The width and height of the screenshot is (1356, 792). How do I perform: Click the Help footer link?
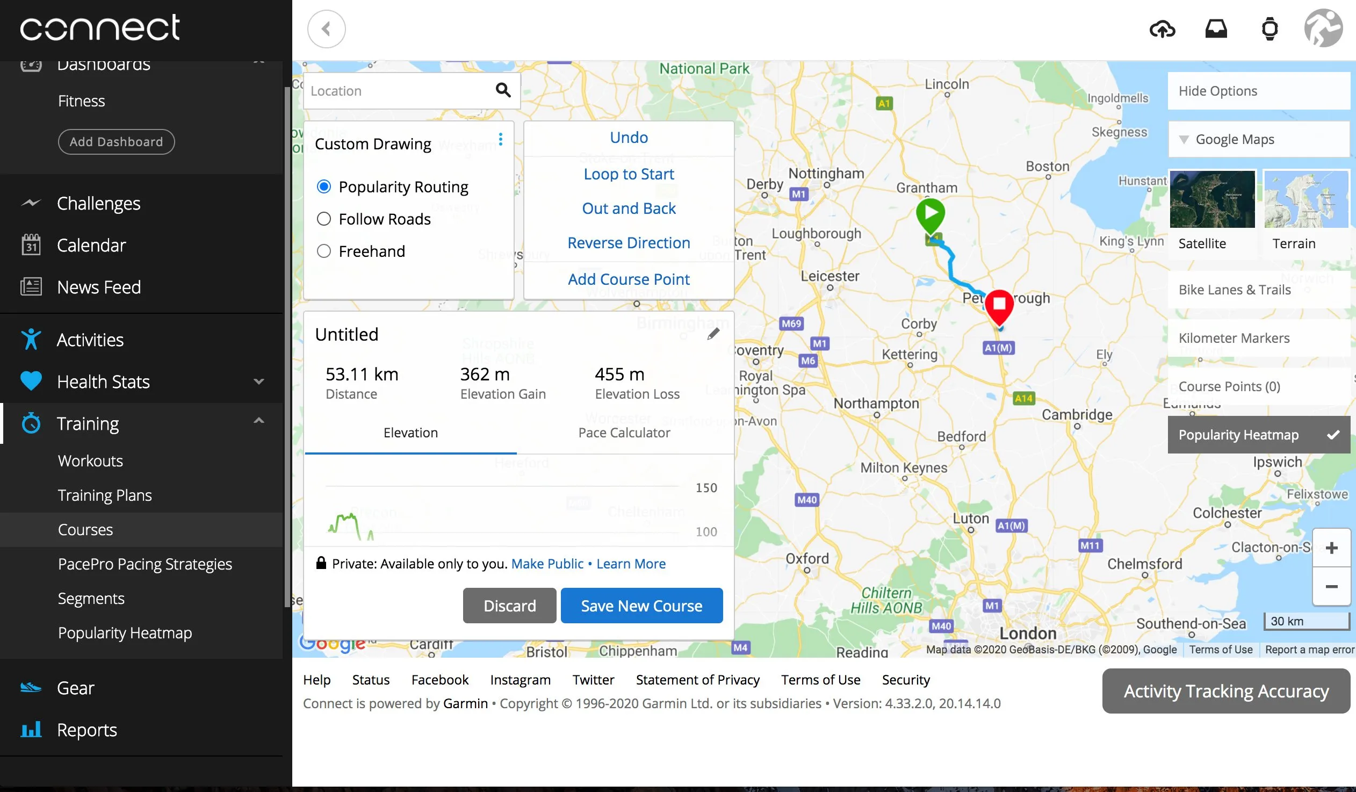coord(317,680)
